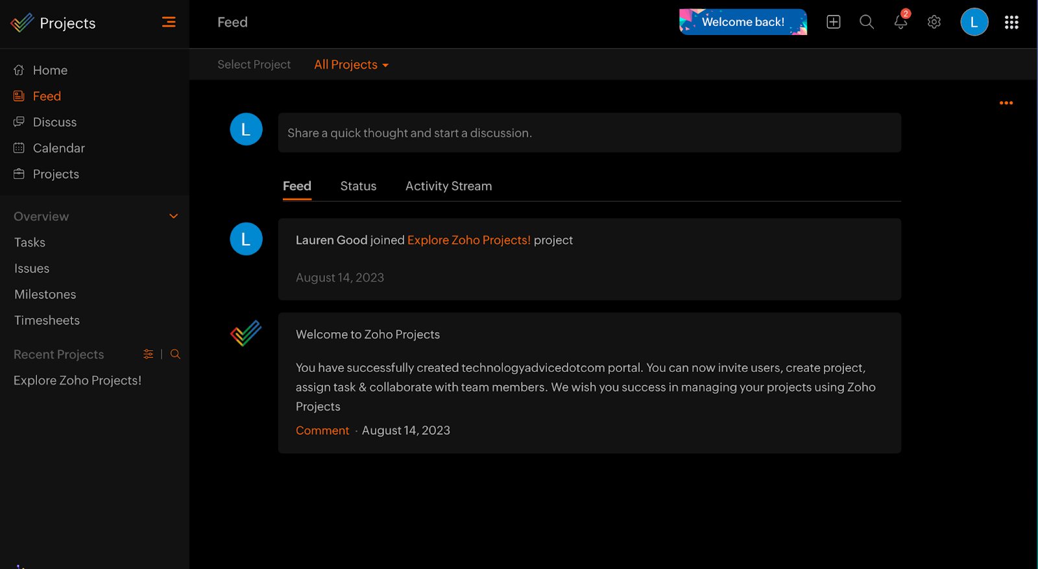The width and height of the screenshot is (1038, 569).
Task: Open Home in the sidebar
Action: (x=50, y=70)
